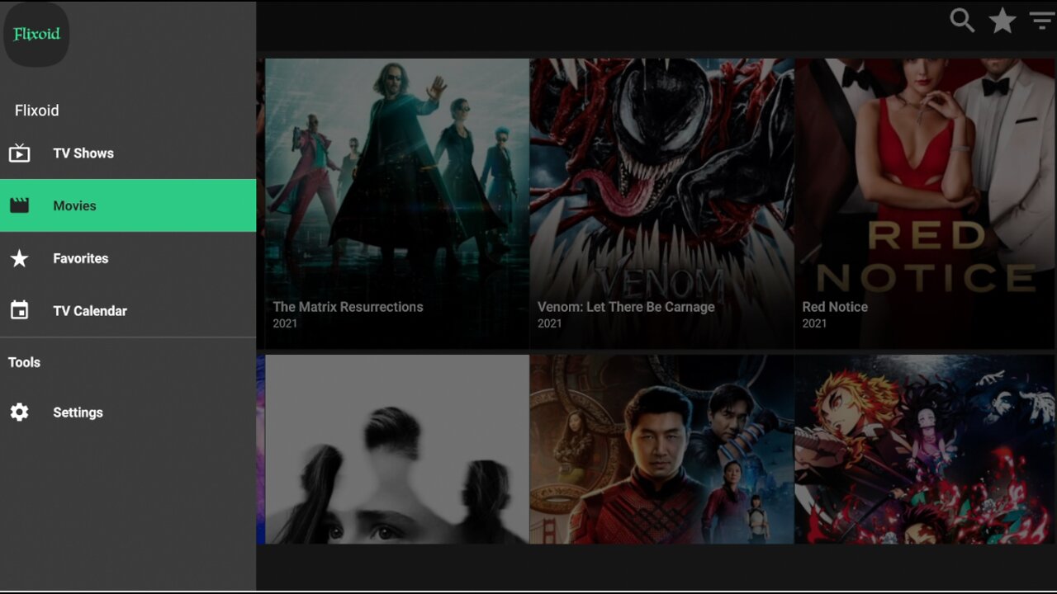The image size is (1057, 594).
Task: Go to the Favorites menu item
Action: tap(128, 258)
